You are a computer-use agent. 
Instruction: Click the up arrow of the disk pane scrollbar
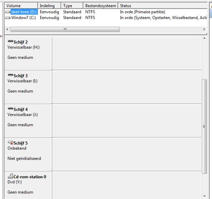[204, 38]
